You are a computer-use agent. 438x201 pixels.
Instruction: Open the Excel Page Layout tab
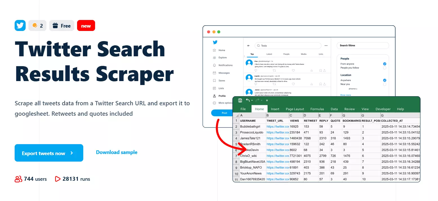[295, 109]
